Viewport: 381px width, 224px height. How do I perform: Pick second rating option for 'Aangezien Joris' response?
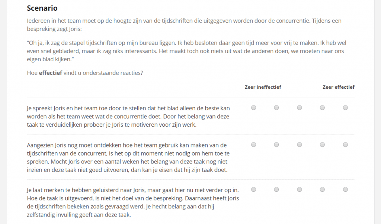276,145
